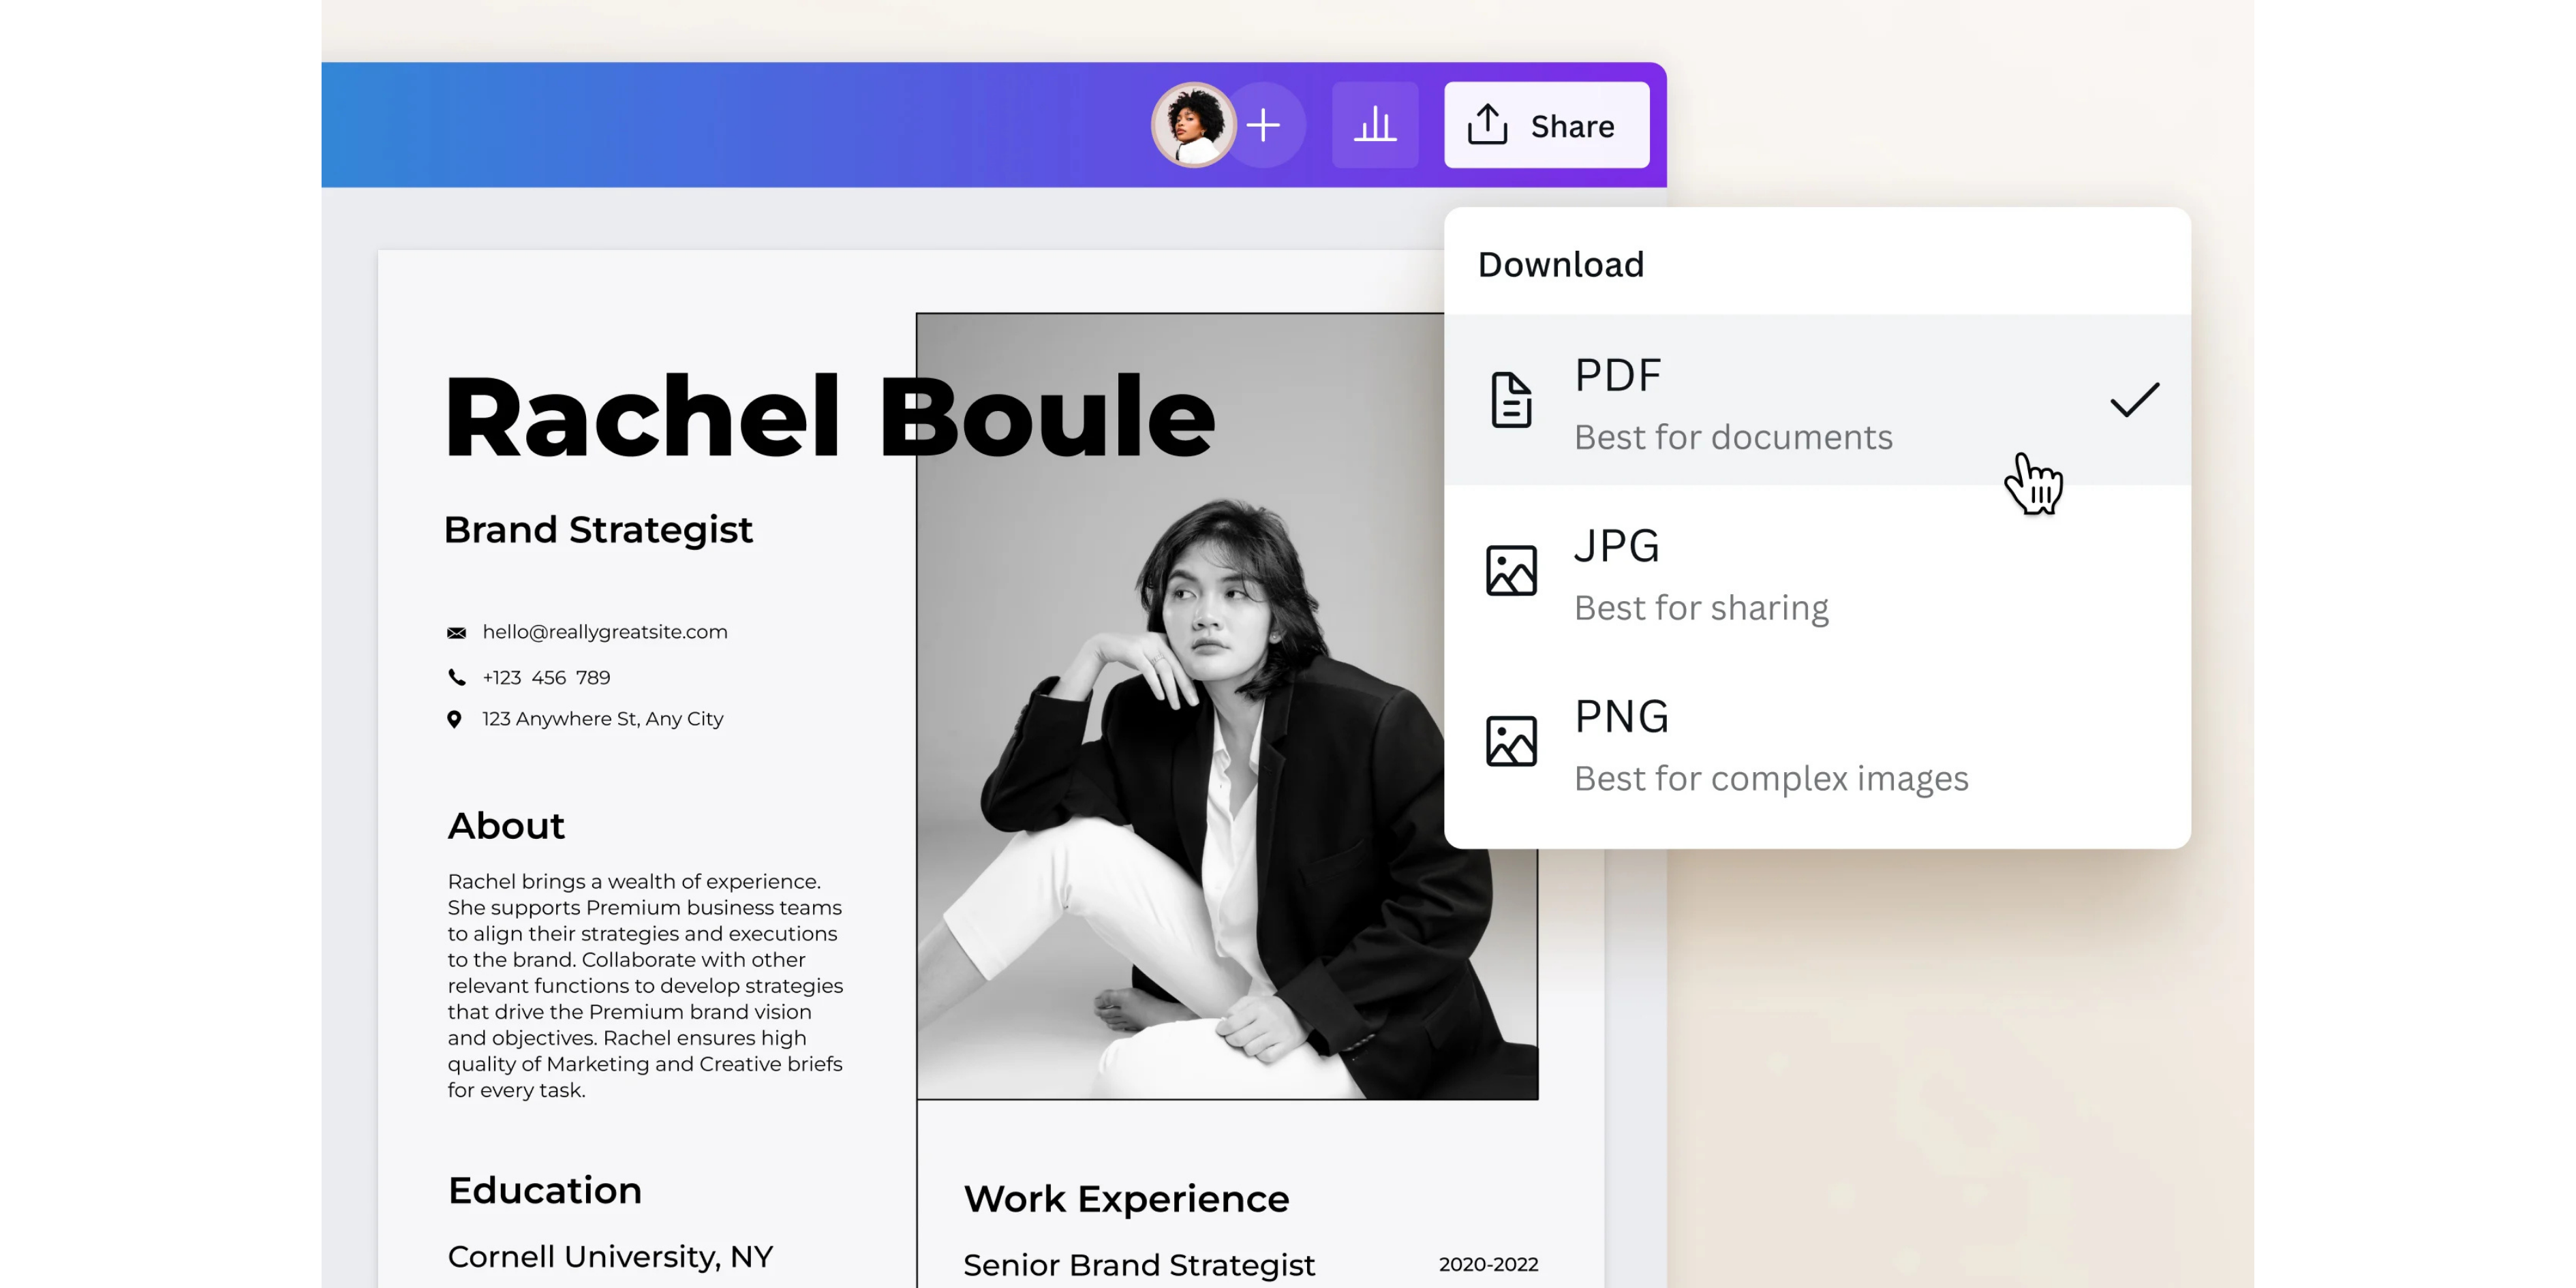Select JPG download format
The image size is (2576, 1288).
[x=1817, y=572]
